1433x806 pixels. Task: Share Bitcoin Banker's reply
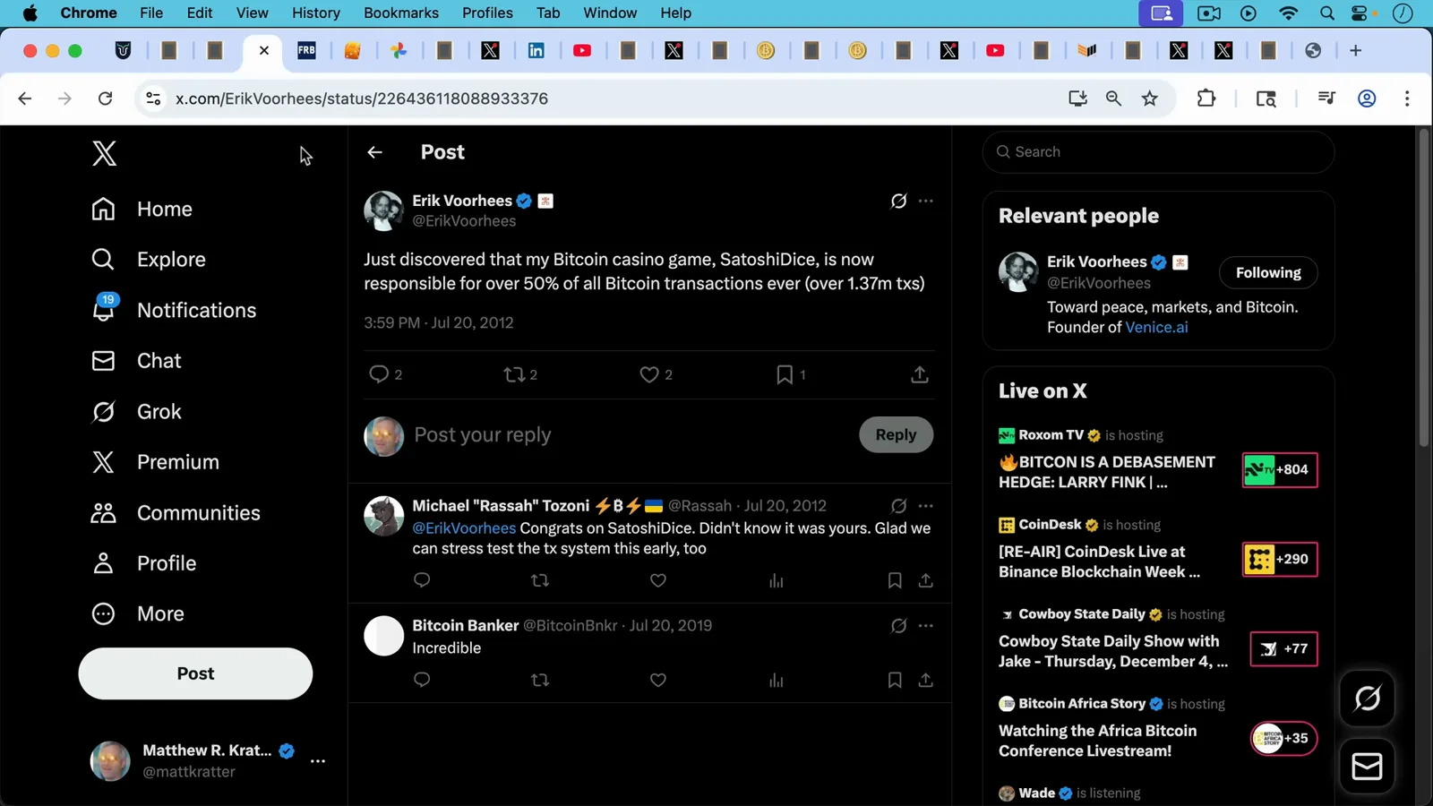pos(926,680)
